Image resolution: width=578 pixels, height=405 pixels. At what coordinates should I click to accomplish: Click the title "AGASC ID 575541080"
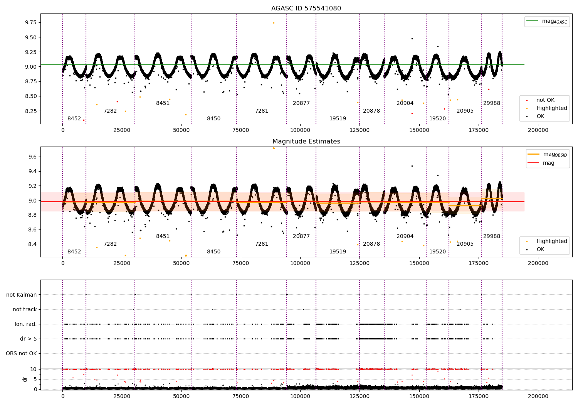click(306, 8)
